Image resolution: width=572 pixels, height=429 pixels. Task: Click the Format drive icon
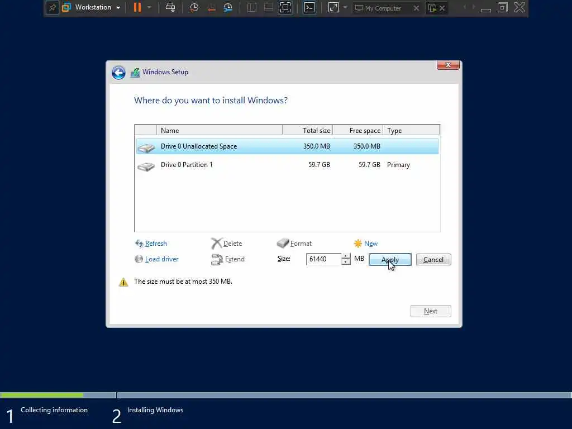point(283,243)
